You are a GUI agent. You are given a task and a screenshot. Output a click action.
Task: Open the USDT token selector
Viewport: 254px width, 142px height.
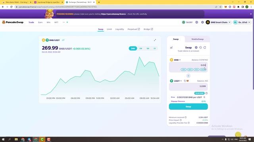[176, 81]
